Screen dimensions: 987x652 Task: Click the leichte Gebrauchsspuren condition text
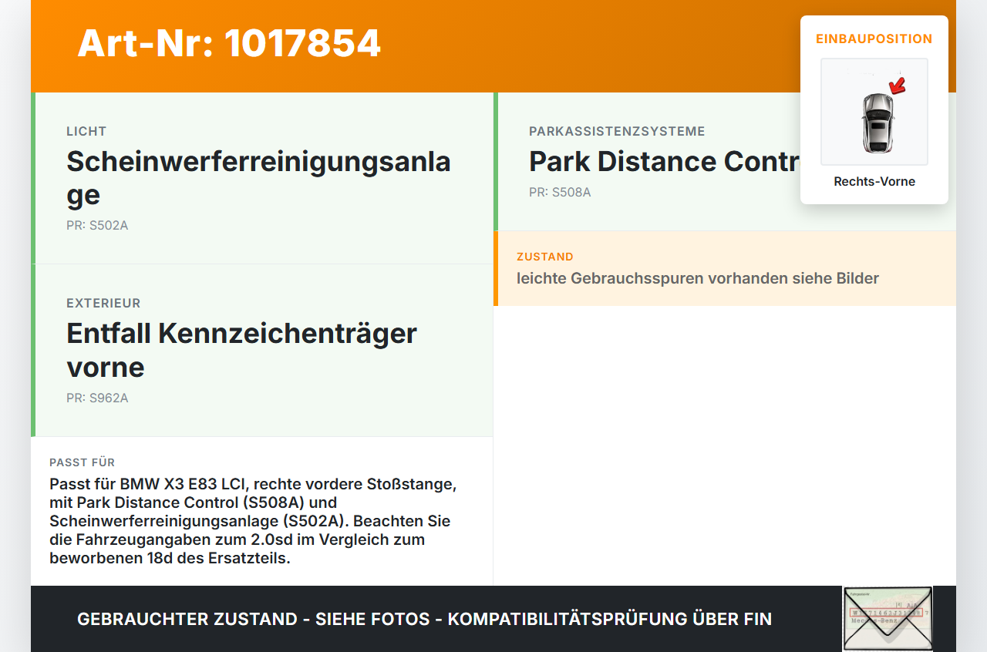pyautogui.click(x=698, y=278)
